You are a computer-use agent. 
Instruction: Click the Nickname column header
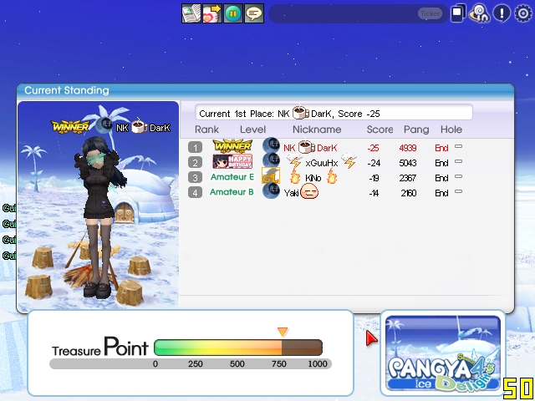(x=317, y=129)
